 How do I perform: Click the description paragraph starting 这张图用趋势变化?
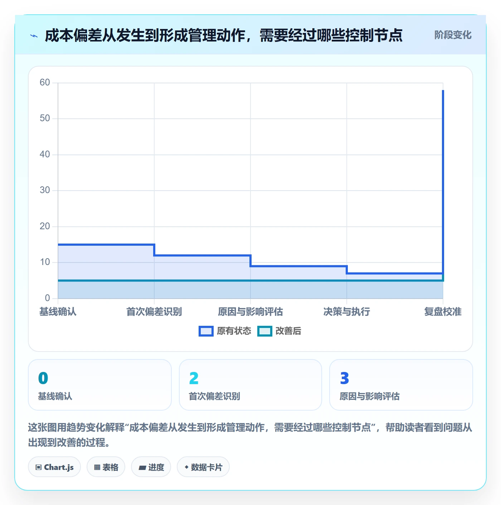(x=250, y=435)
